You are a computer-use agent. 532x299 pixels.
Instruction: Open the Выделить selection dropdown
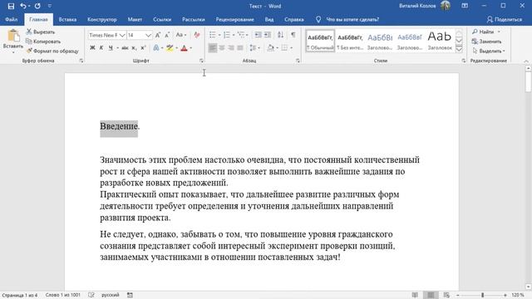pos(488,51)
